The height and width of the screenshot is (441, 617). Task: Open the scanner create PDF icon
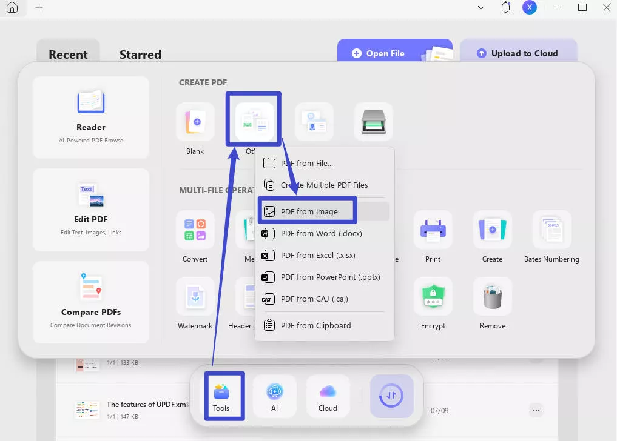click(x=373, y=122)
